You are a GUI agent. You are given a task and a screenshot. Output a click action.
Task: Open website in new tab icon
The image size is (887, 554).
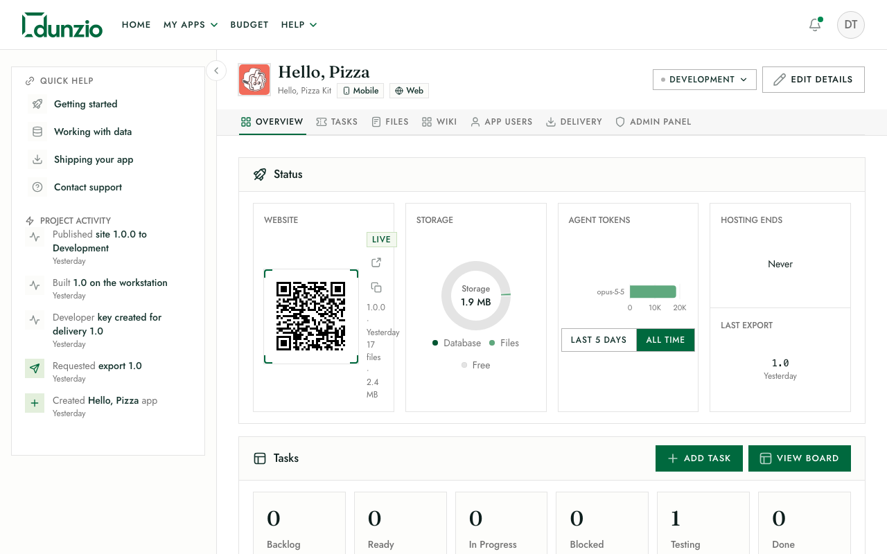[376, 262]
